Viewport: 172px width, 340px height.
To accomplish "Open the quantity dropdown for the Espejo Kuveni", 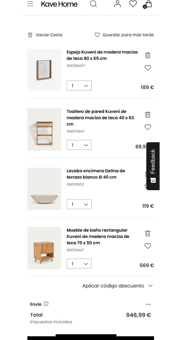I will pyautogui.click(x=79, y=86).
